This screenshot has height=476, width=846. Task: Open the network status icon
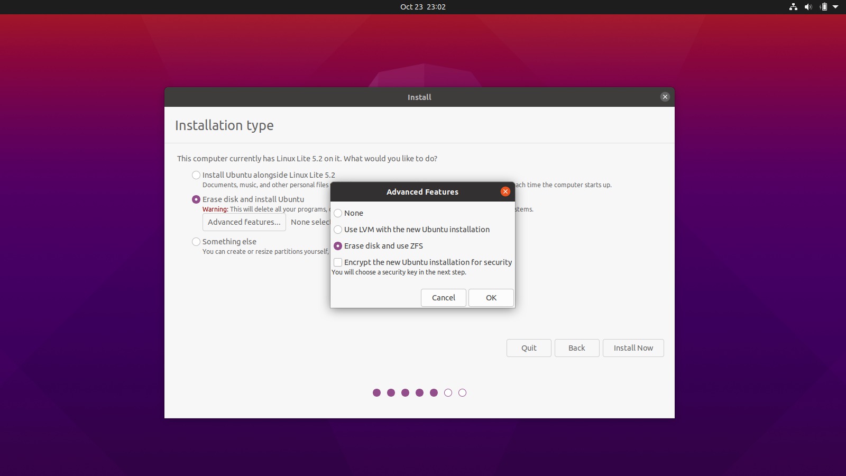[793, 7]
